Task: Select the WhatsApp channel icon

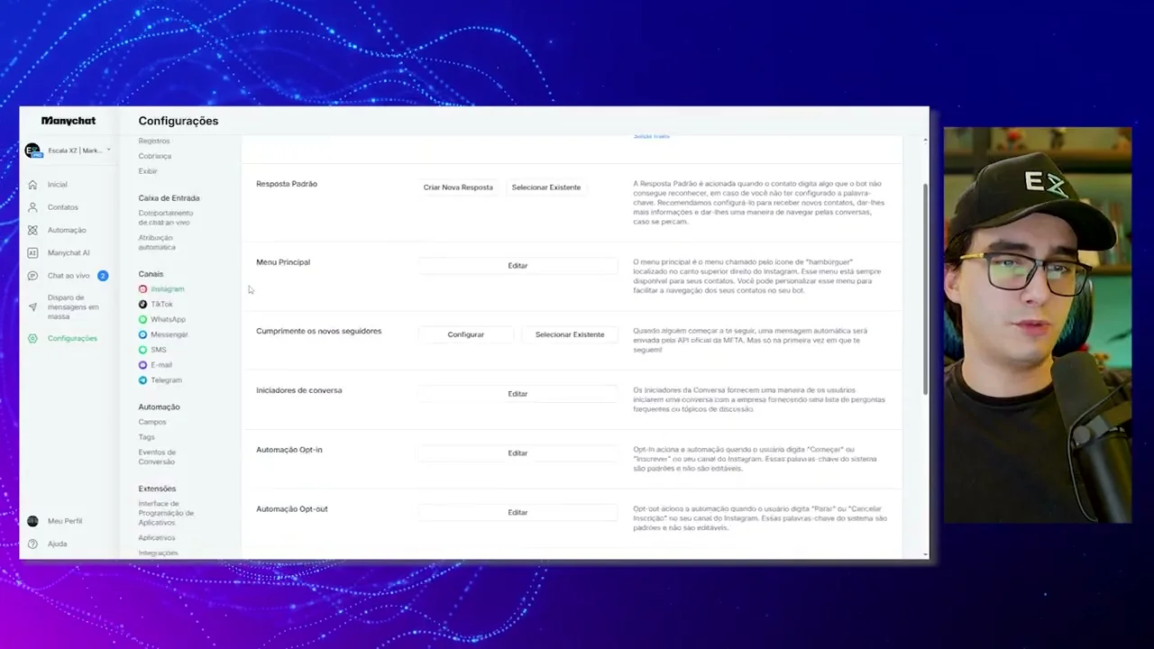Action: tap(142, 320)
